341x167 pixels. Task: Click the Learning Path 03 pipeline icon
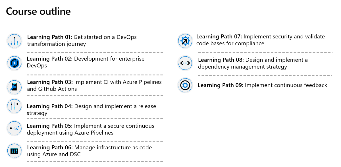tap(14, 87)
